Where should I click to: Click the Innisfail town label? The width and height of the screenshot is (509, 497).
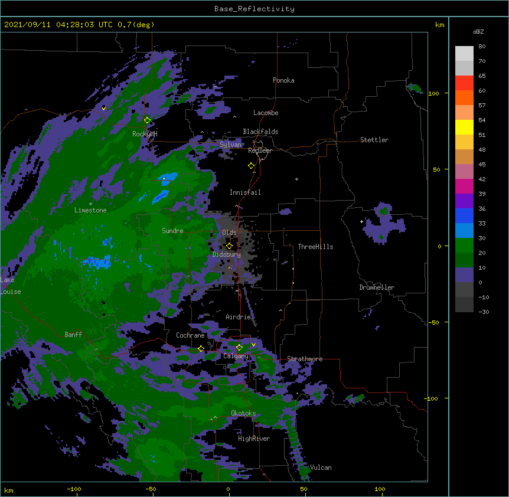click(x=245, y=192)
